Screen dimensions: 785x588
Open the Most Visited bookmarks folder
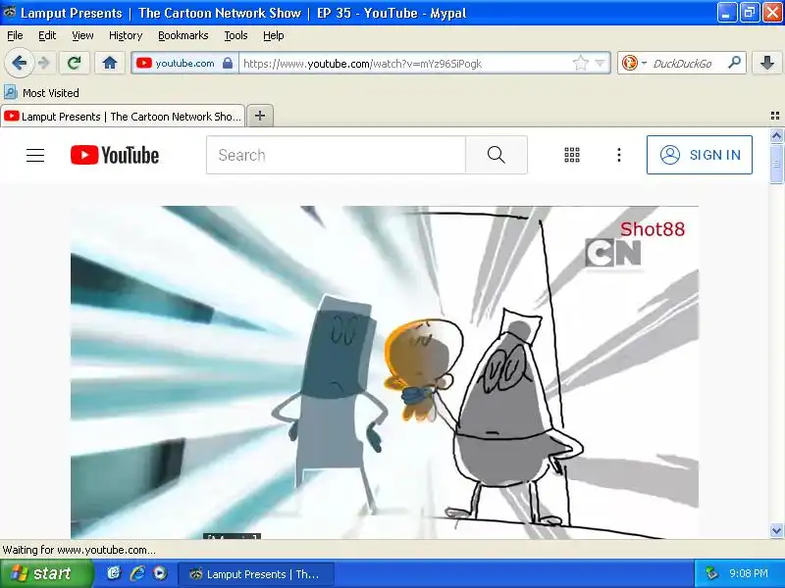coord(41,92)
